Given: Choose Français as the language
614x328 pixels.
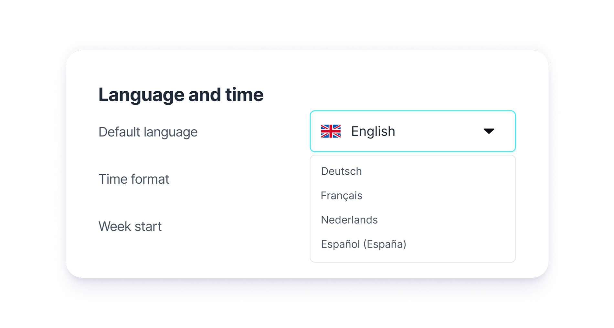Looking at the screenshot, I should click(x=341, y=196).
